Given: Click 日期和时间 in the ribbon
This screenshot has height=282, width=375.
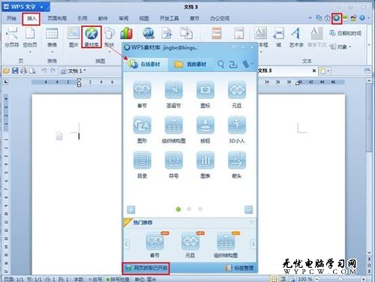Looking at the screenshot, I should 345,33.
